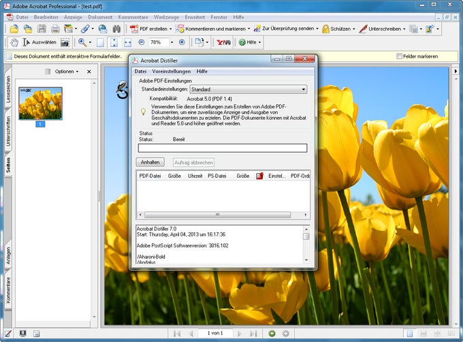Click the rotate pages icon
463x342 pixels.
199,42
